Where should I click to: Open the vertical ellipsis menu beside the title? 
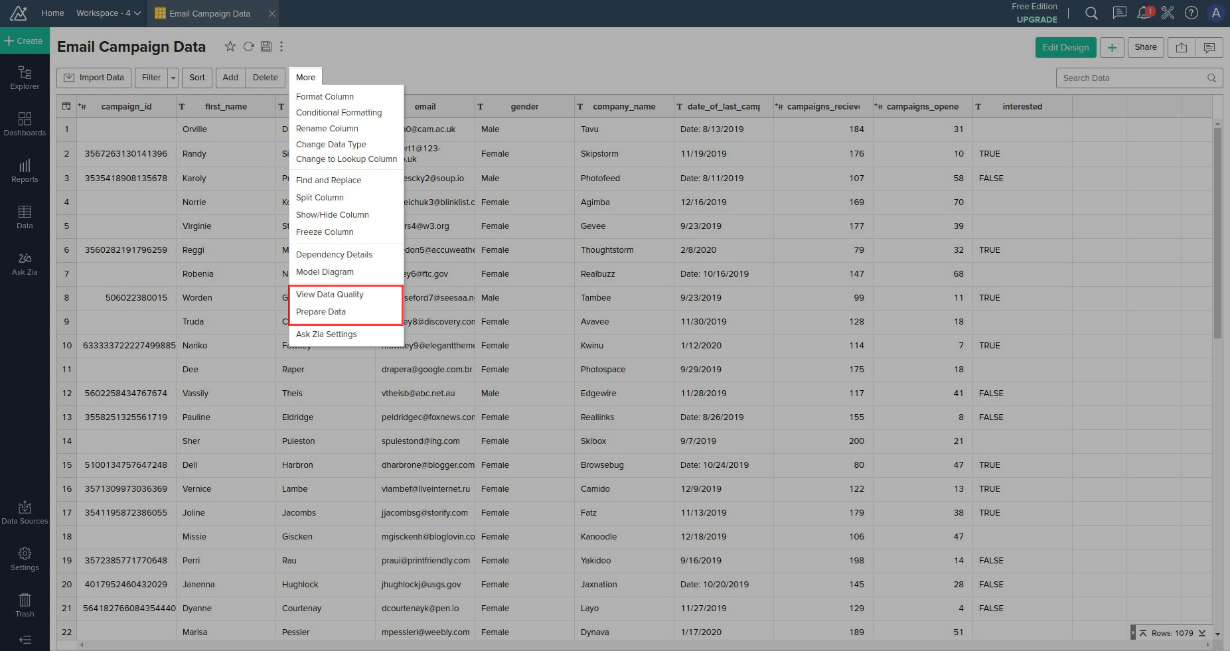tap(281, 46)
